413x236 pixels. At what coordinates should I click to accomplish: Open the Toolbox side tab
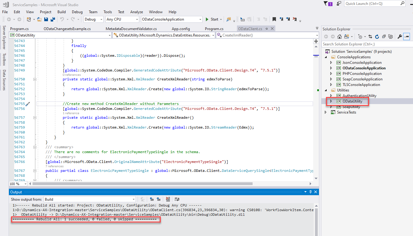pyautogui.click(x=4, y=60)
